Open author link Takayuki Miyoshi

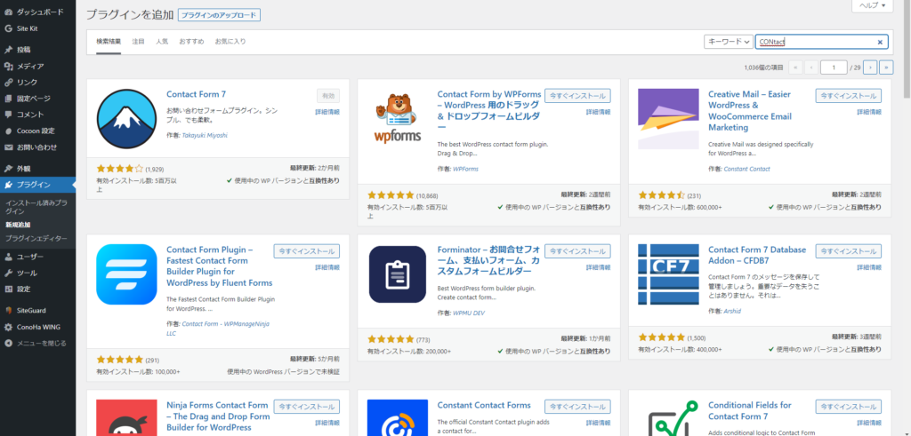[206, 135]
